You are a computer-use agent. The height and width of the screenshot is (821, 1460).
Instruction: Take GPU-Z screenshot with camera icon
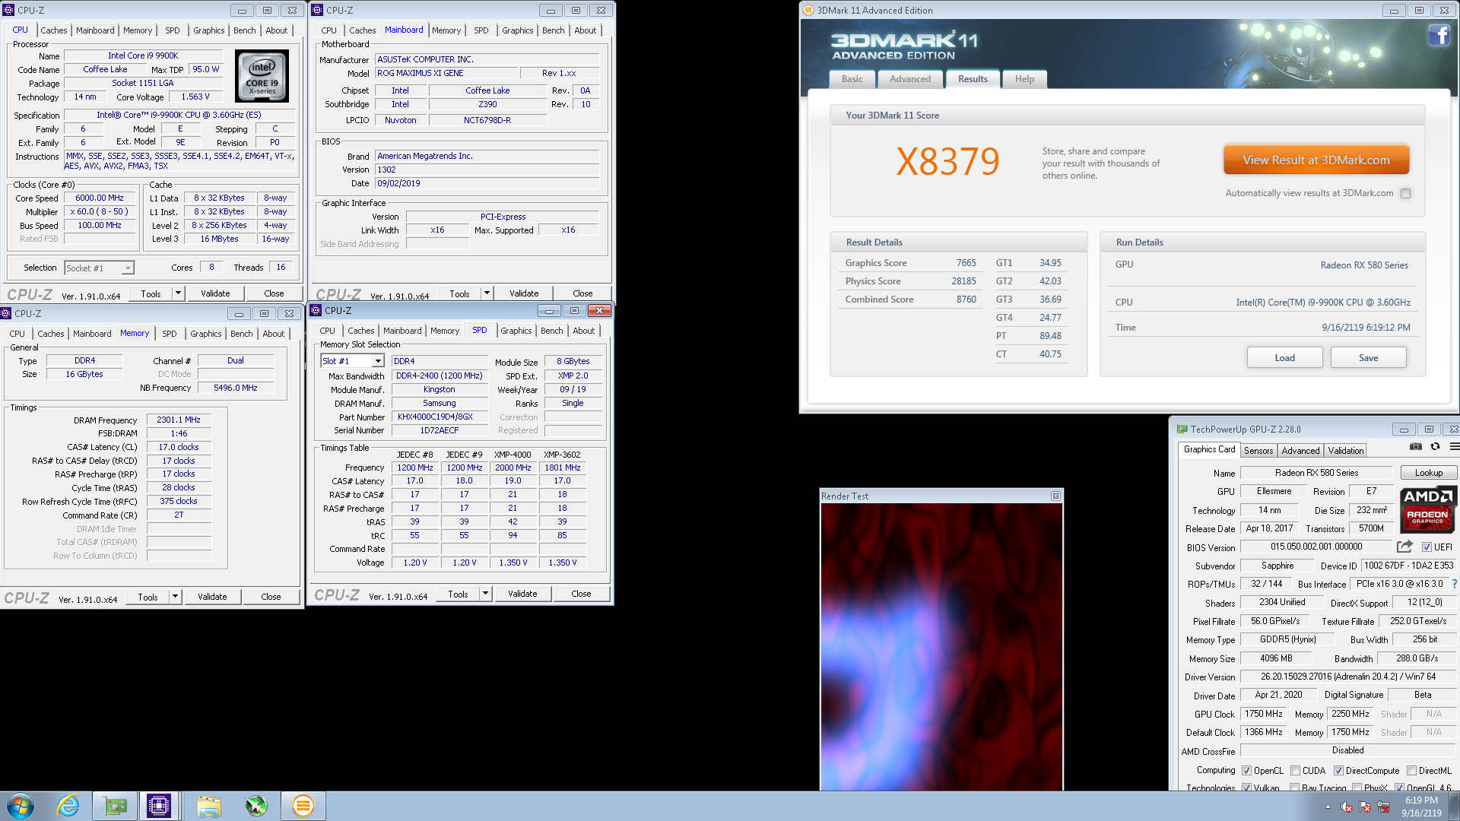pos(1415,447)
